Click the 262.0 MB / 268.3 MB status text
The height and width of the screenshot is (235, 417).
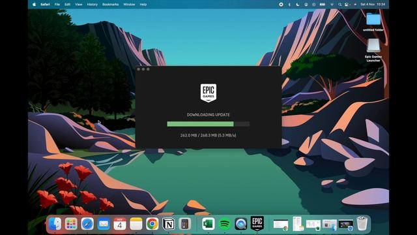(208, 135)
